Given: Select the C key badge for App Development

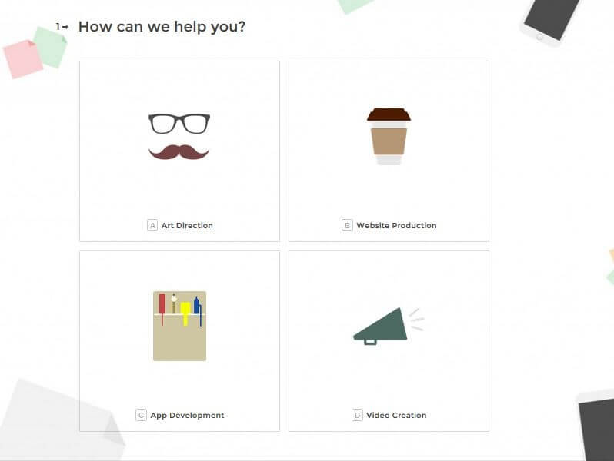Looking at the screenshot, I should click(x=141, y=415).
